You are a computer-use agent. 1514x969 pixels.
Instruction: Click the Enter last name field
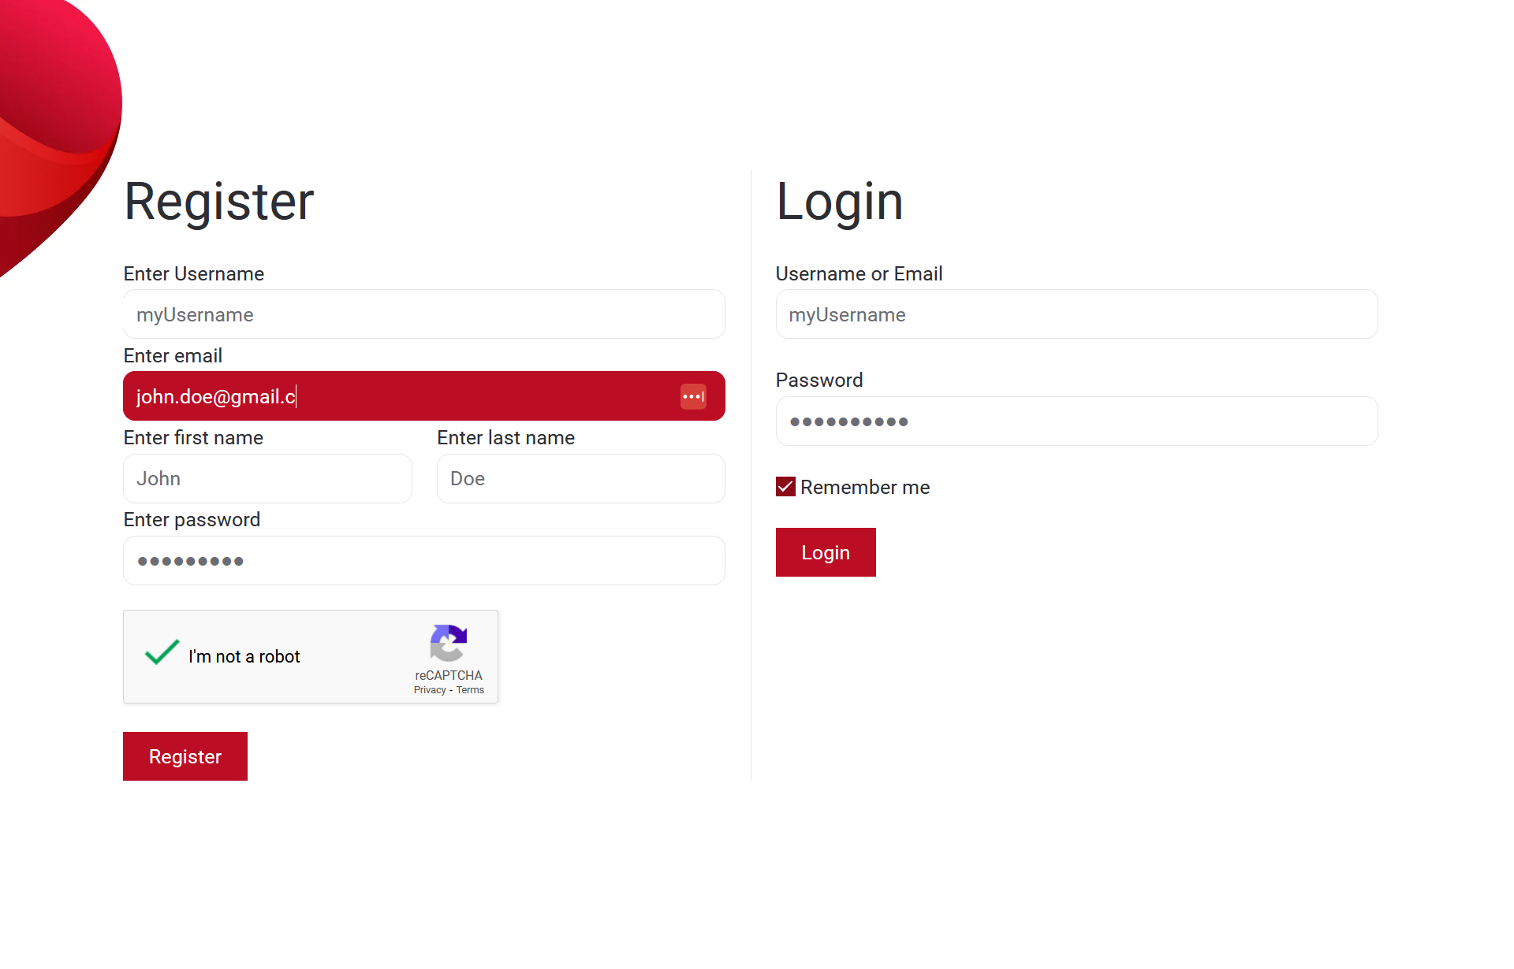[x=580, y=478]
